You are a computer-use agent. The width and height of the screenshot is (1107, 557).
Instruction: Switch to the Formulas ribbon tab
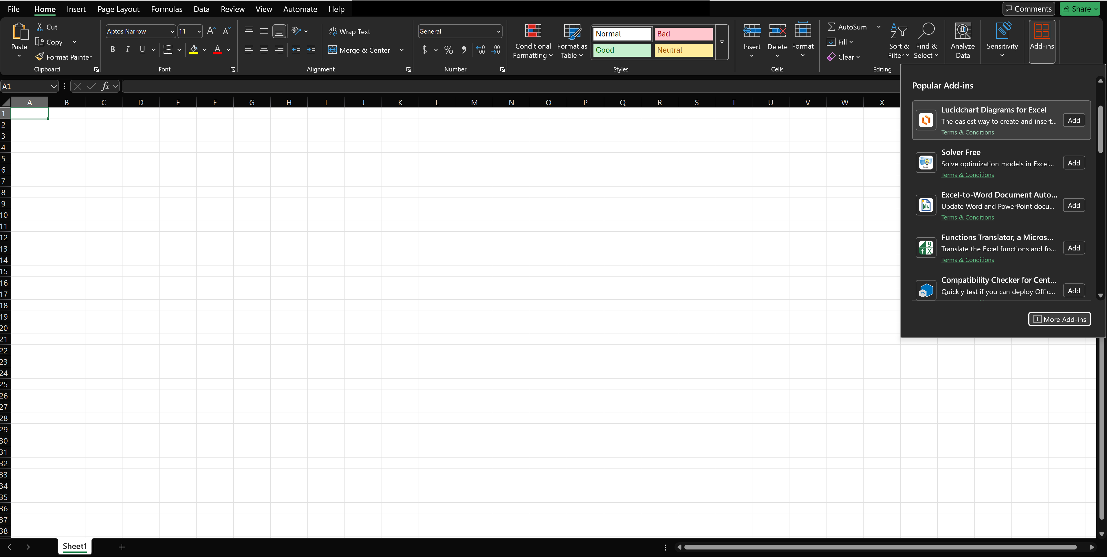click(167, 9)
